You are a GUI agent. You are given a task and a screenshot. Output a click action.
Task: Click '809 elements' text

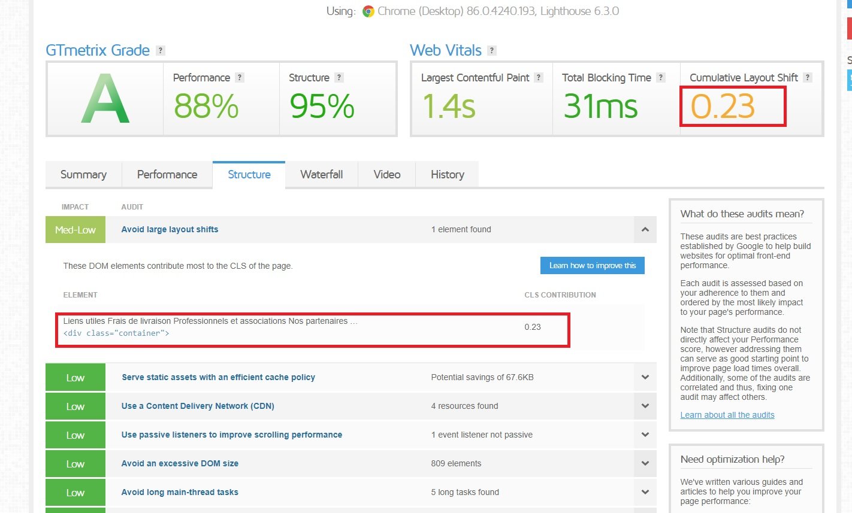(x=456, y=463)
